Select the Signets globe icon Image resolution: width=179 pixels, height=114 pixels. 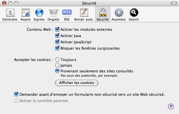tap(39, 13)
